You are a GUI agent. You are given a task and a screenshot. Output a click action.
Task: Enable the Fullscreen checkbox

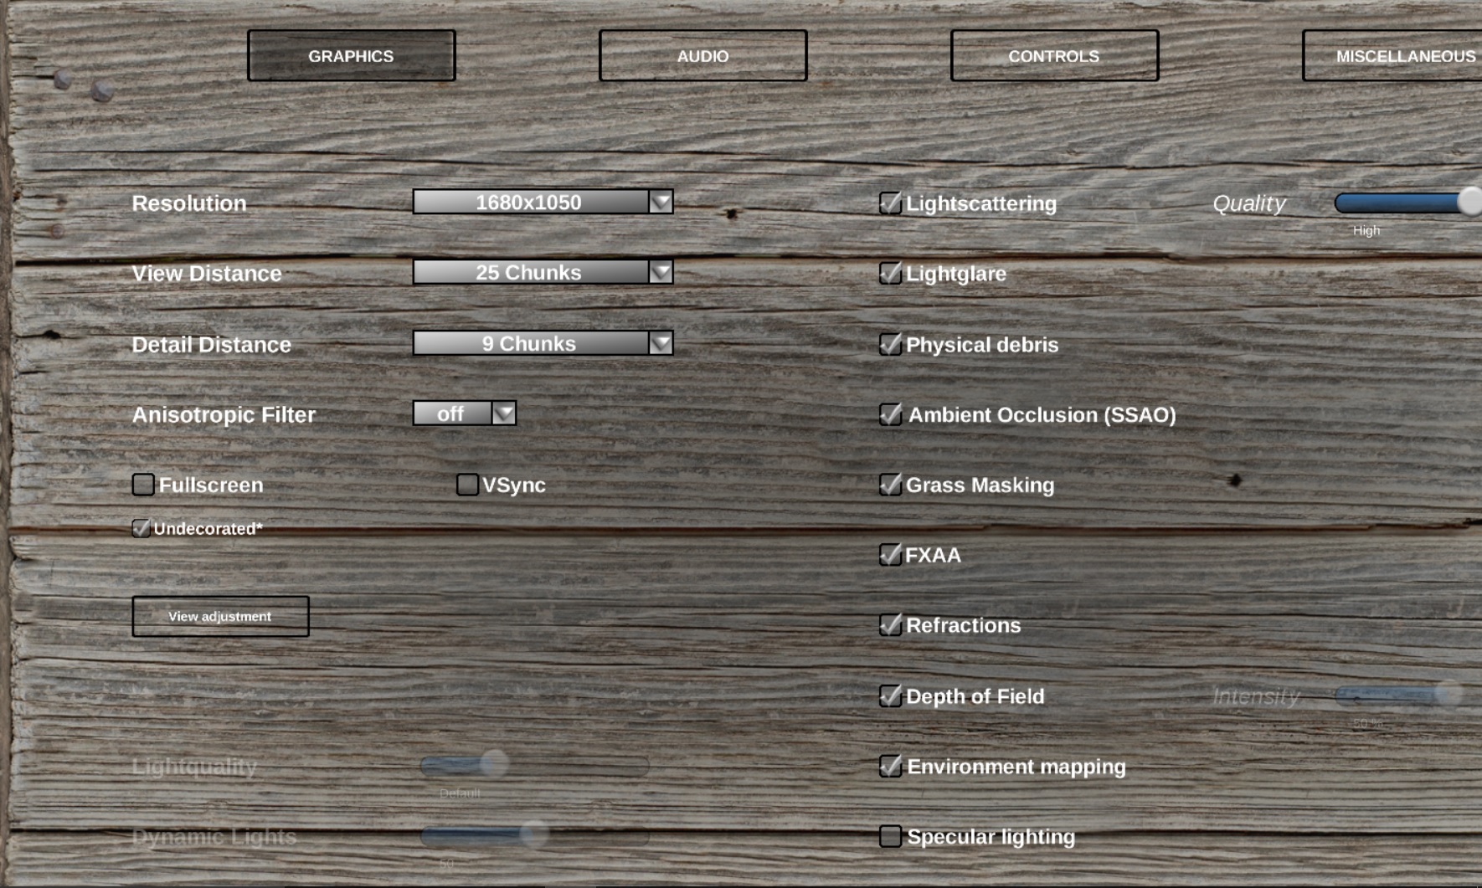click(143, 485)
